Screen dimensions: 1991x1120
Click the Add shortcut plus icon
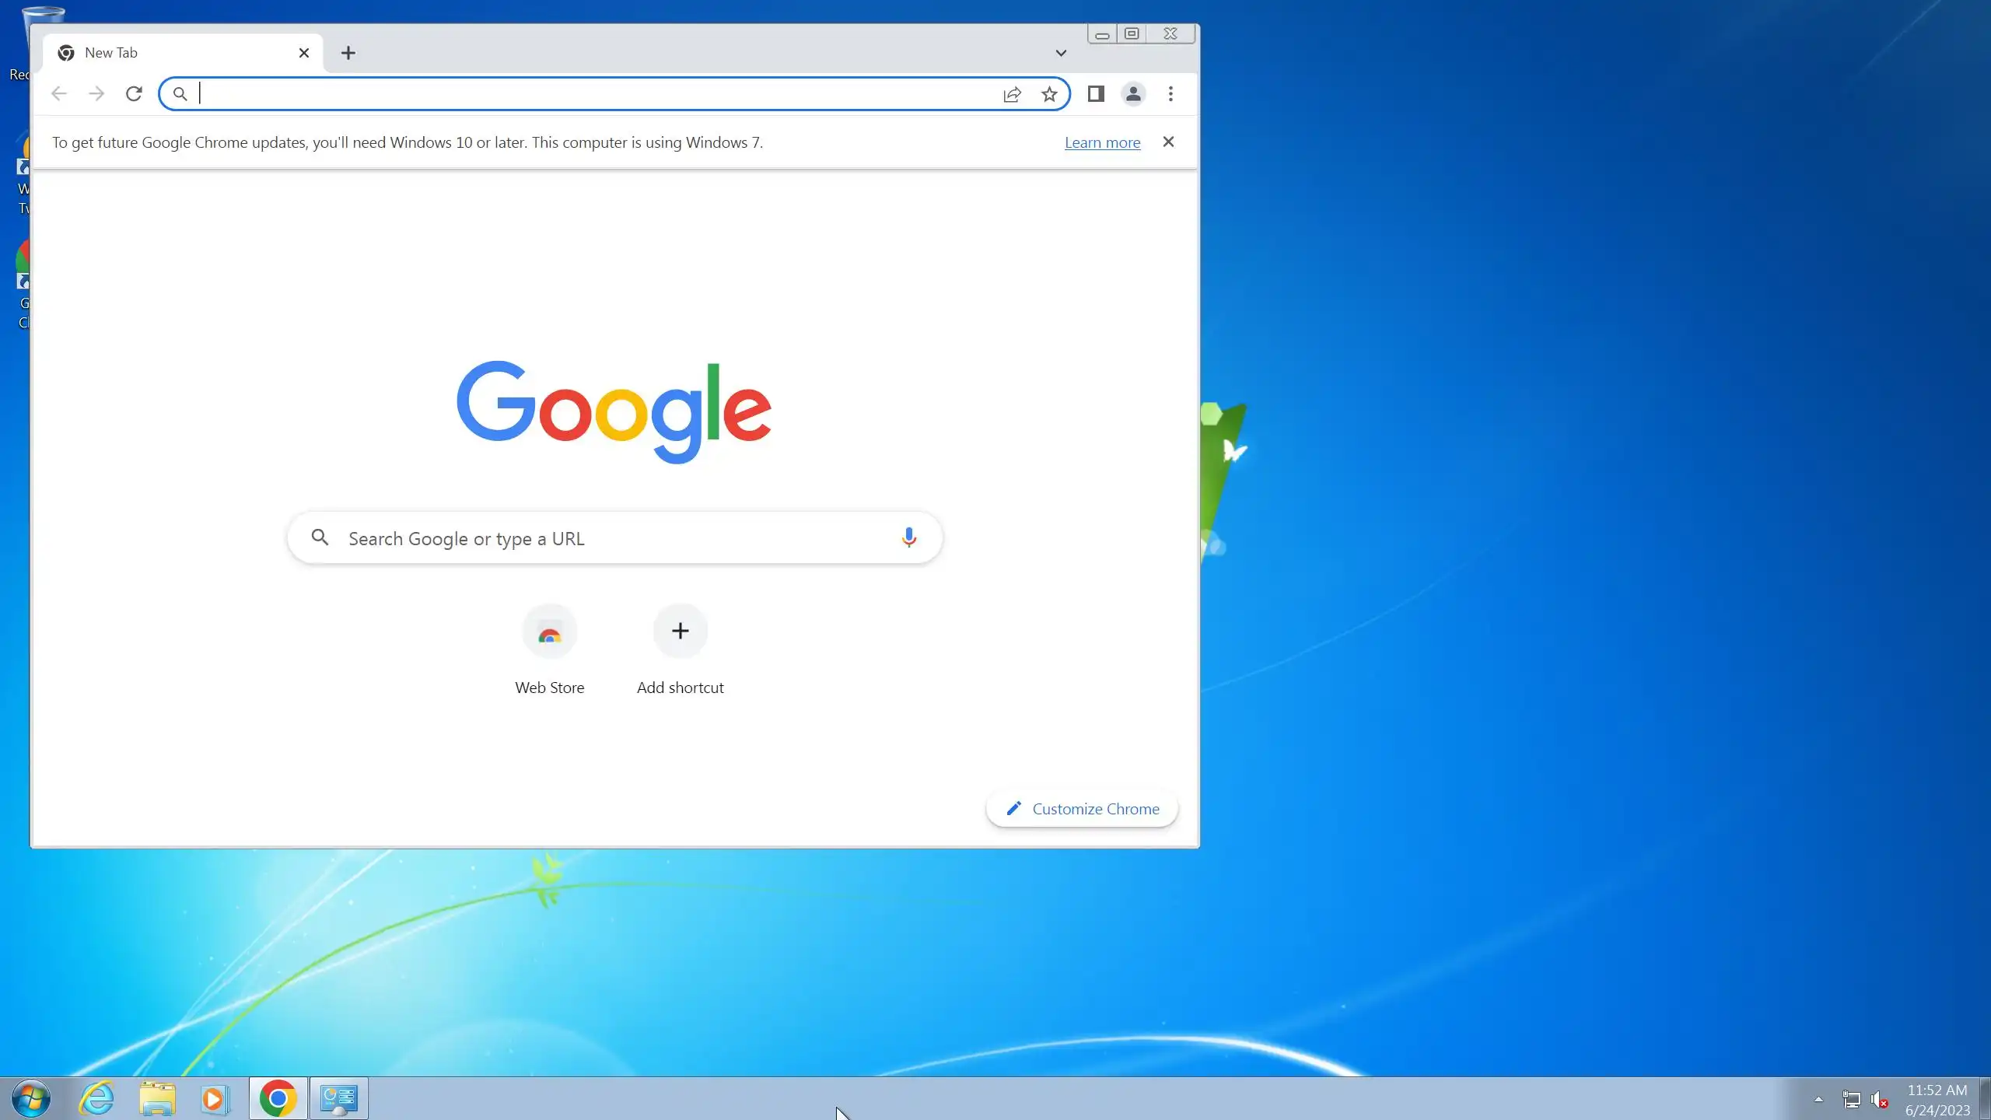(x=680, y=631)
